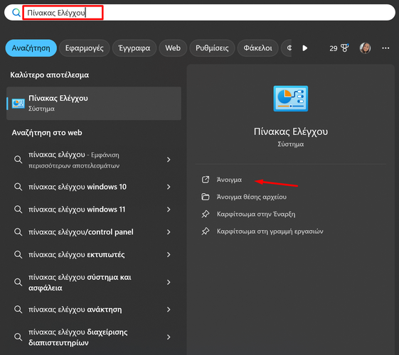
Task: Expand arrow for πίνακας ελέγχου εκτυπωτές
Action: [169, 254]
